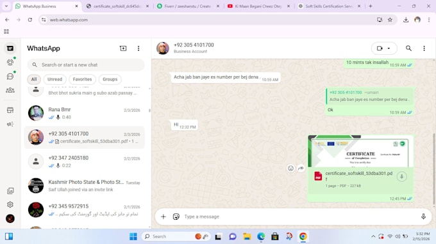Open Kashmir Photo State group chat
The image size is (436, 244).
pos(85,186)
